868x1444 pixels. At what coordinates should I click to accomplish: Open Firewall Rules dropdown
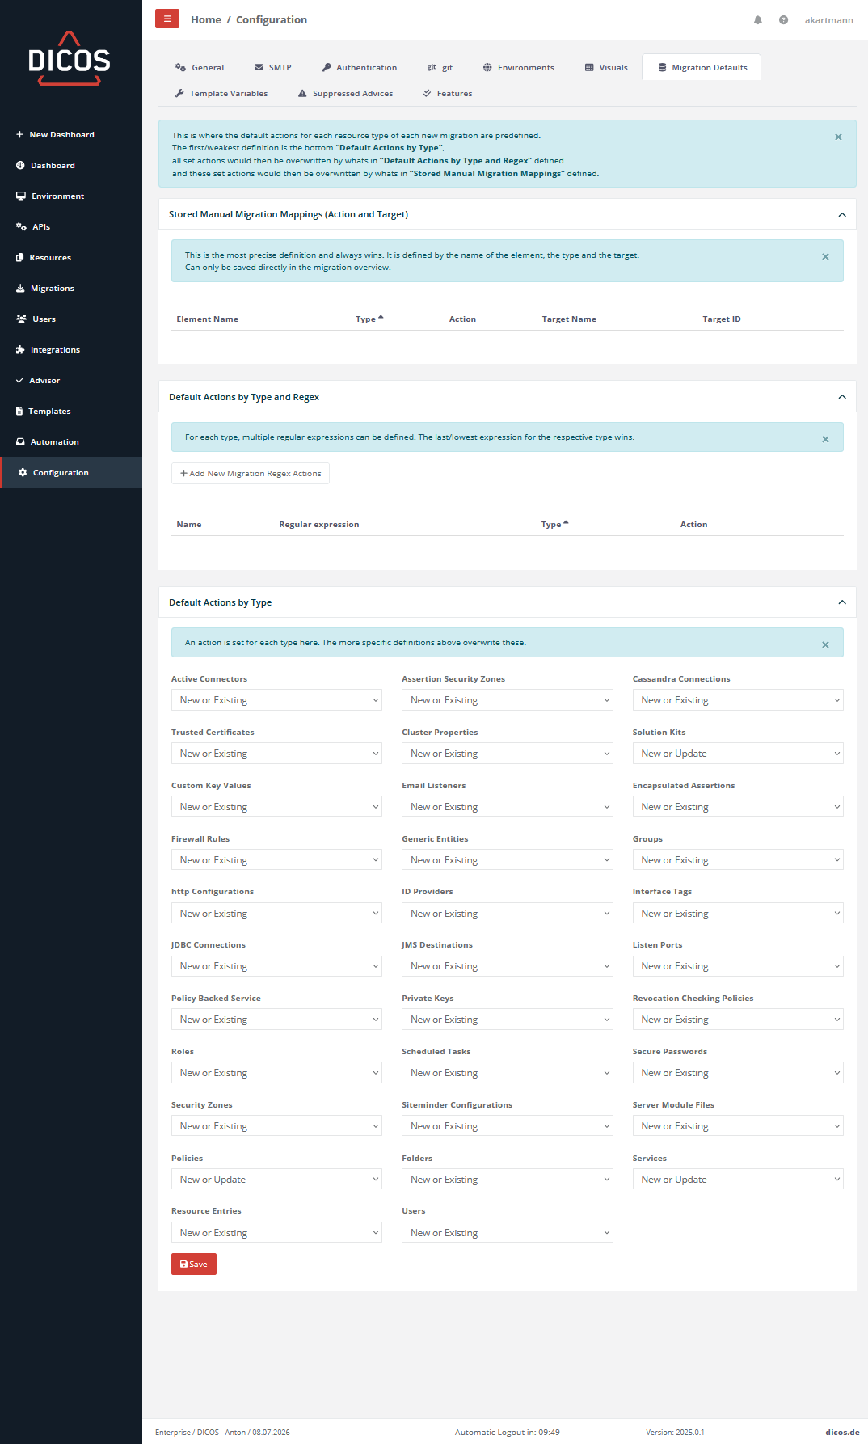276,860
